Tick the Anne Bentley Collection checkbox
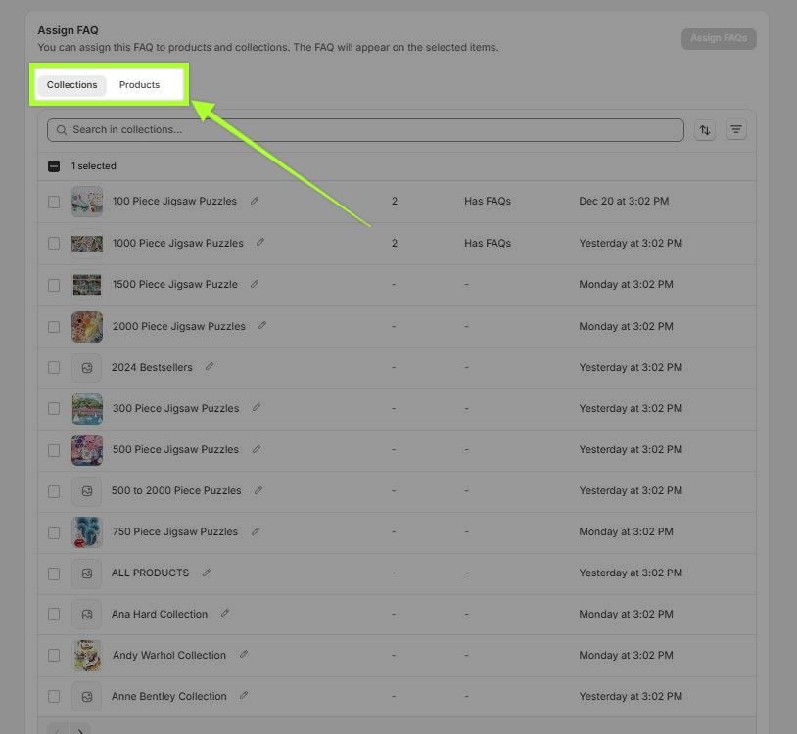The image size is (797, 734). 54,697
